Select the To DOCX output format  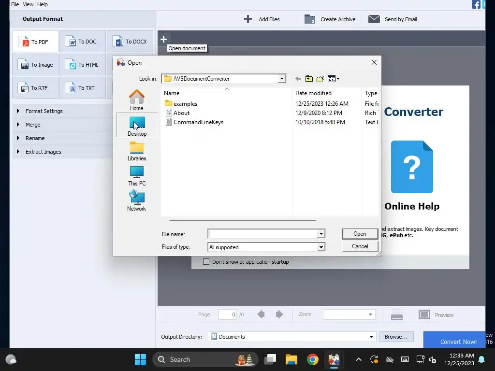[x=130, y=42]
